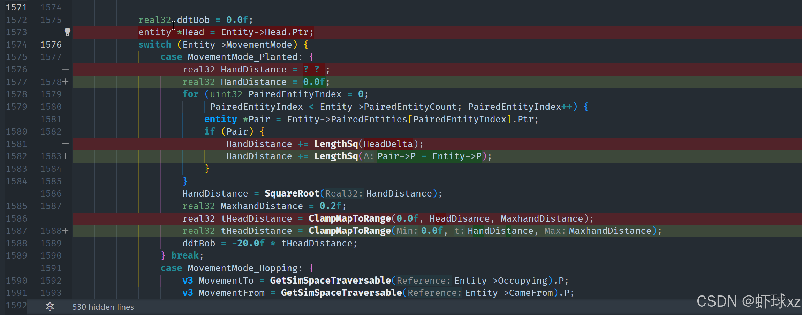Click '0.0f' in the added HandDistance line

point(314,82)
